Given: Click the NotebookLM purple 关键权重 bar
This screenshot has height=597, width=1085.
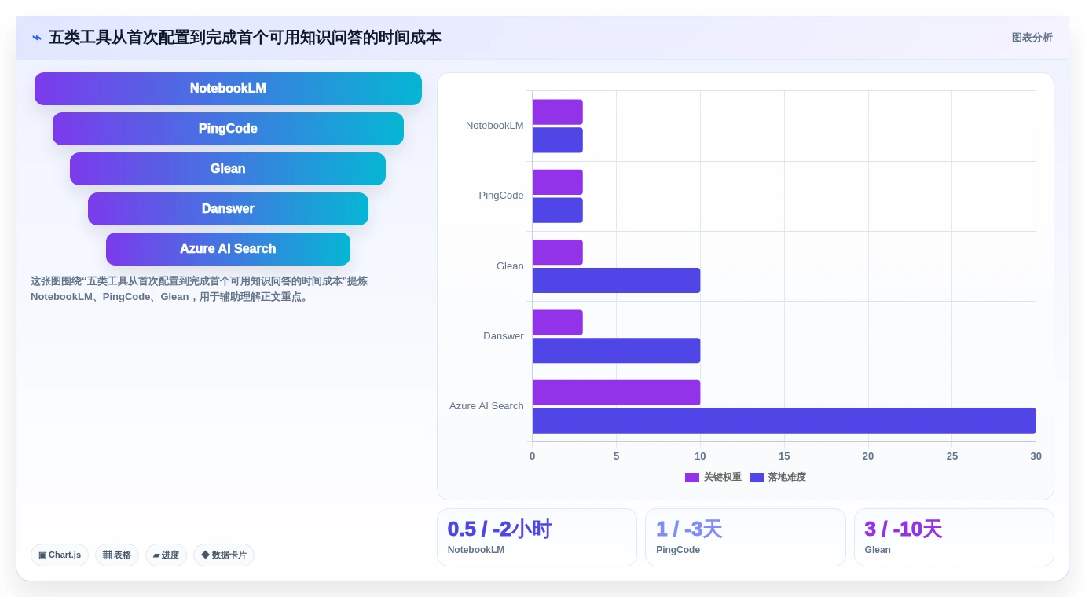Looking at the screenshot, I should tap(558, 112).
